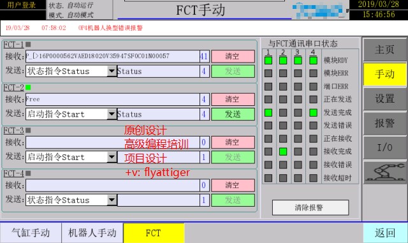Viewport: 408px width, 243px height.
Task: Open FCT-2 send command dropdown arrow
Action: point(112,114)
